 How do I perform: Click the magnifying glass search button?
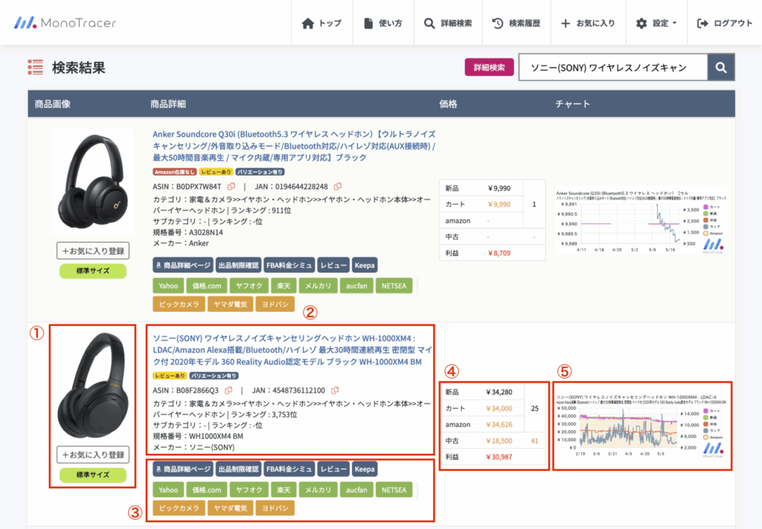point(721,67)
